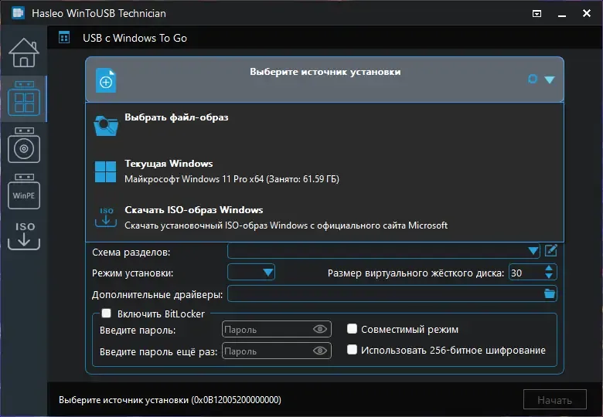This screenshot has height=417, width=603.
Task: Enable the "Включить BitLocker" checkbox
Action: [x=107, y=314]
